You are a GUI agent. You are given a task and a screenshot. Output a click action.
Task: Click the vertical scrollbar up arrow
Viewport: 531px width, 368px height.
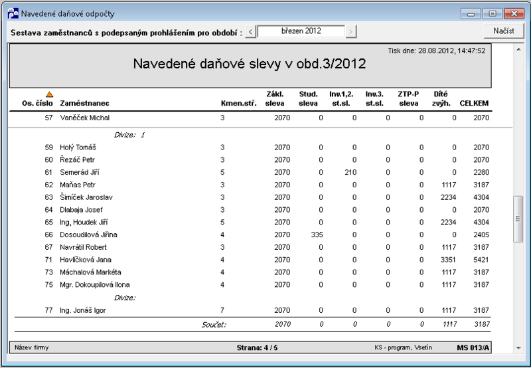point(518,50)
